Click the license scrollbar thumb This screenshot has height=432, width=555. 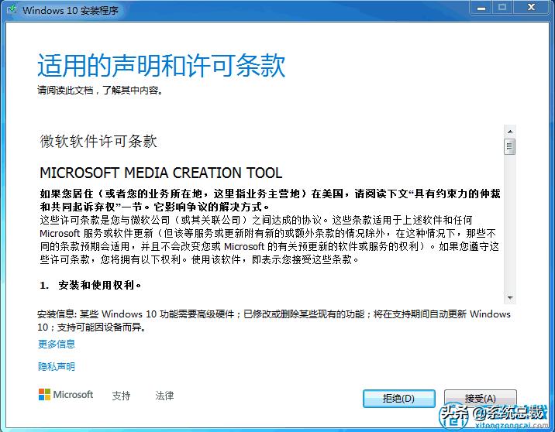click(x=510, y=146)
